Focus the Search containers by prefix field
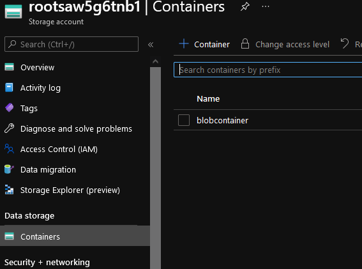The height and width of the screenshot is (269, 362). [268, 70]
